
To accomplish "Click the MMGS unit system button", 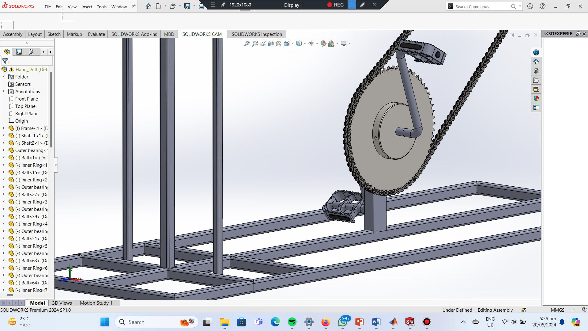I will [x=557, y=310].
